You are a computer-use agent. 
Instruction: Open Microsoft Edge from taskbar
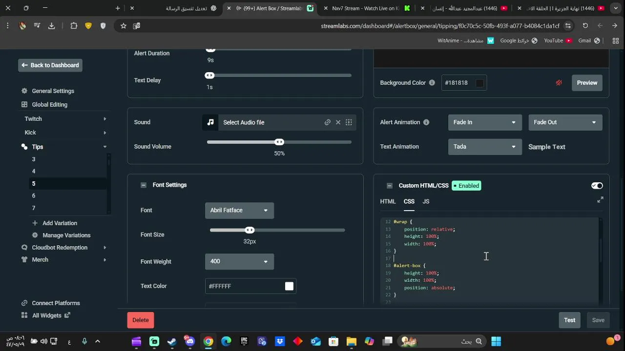pos(226,342)
